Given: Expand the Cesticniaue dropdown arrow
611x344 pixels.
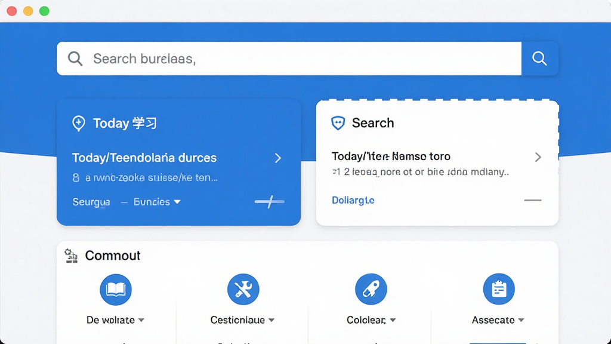Looking at the screenshot, I should [271, 320].
